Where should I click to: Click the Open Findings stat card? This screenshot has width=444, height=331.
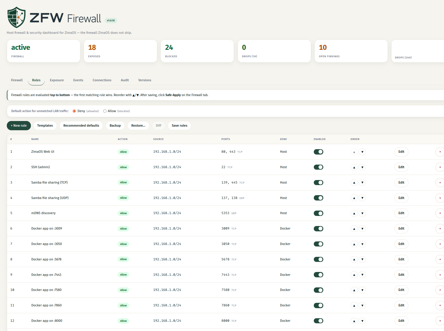351,51
